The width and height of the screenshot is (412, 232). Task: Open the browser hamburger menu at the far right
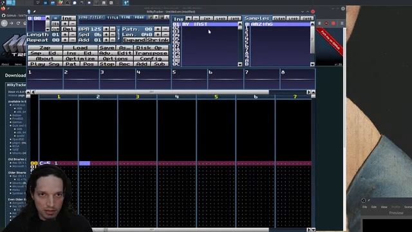pos(342,23)
